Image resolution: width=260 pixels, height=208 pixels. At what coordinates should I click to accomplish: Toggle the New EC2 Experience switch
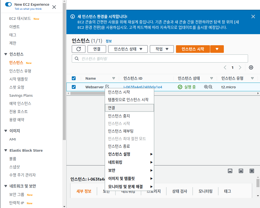(x=8, y=4)
